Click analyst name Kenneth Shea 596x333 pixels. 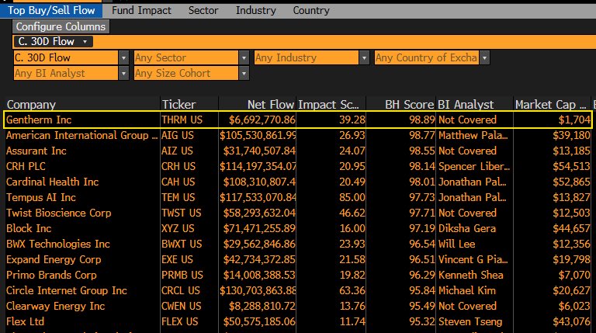coord(471,275)
